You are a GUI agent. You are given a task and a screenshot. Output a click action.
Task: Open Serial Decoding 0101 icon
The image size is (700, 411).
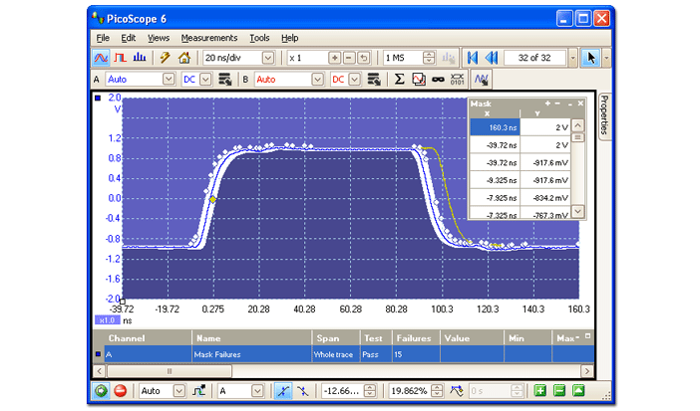(x=457, y=80)
